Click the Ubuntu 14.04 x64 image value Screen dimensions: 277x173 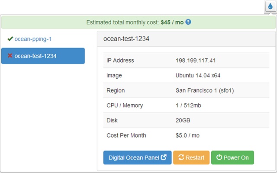pyautogui.click(x=198, y=76)
